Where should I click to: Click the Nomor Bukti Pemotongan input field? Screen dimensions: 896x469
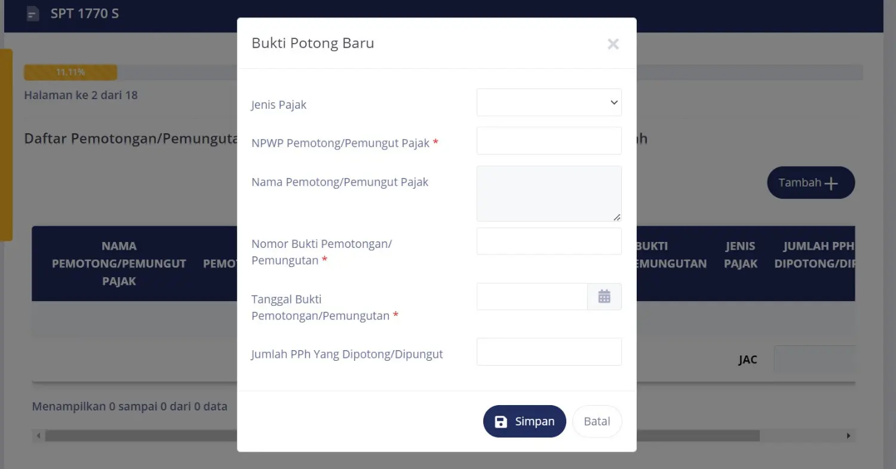pos(548,241)
